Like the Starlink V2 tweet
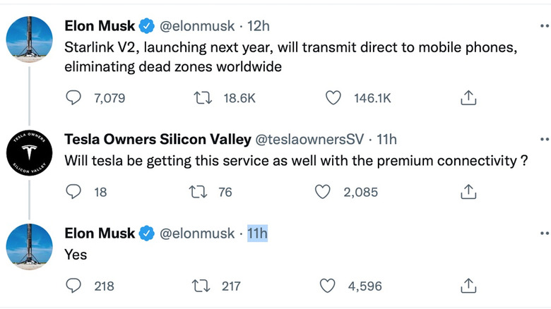Viewport: 551px width, 309px height. coord(333,98)
